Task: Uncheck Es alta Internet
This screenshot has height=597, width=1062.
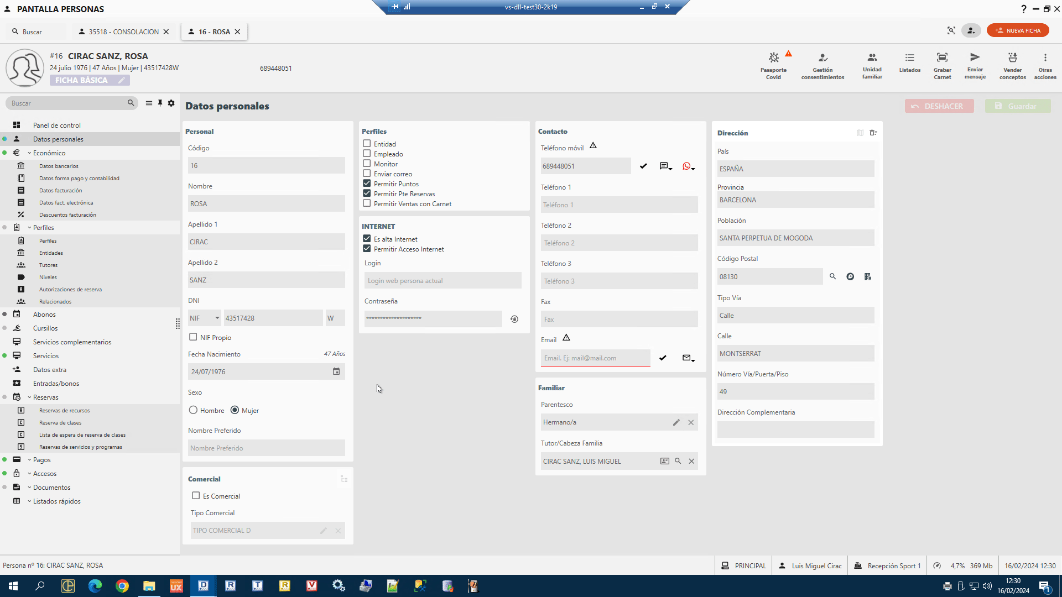Action: coord(367,239)
